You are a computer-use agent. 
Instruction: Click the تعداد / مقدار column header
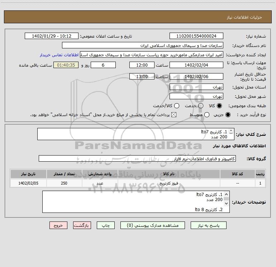tap(64, 174)
